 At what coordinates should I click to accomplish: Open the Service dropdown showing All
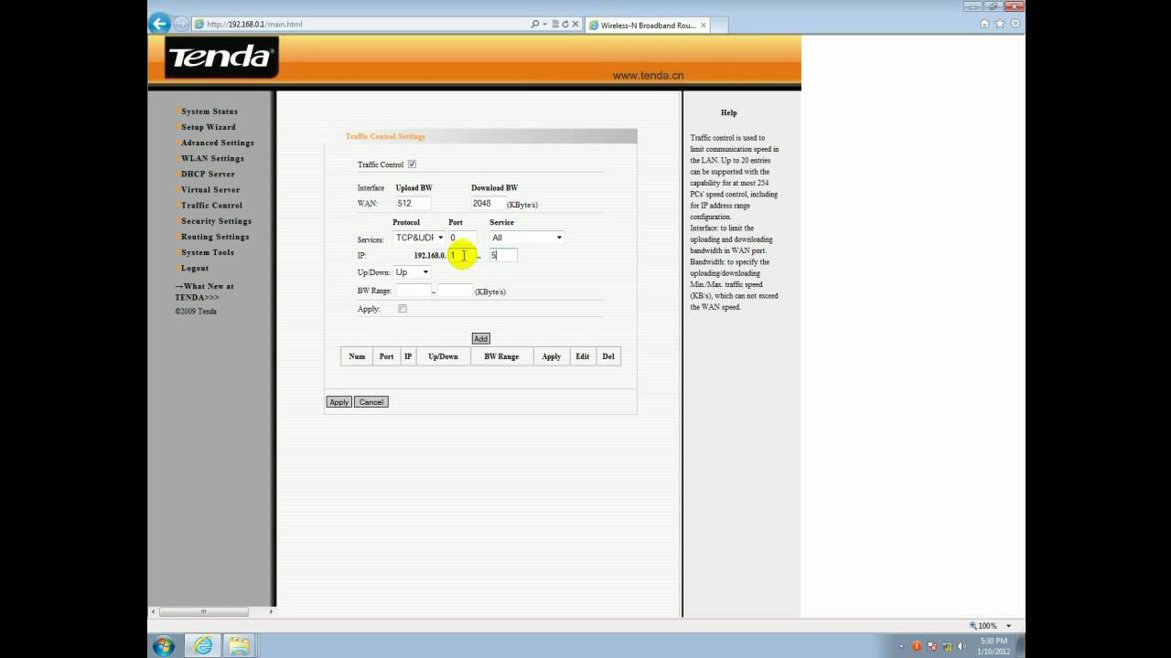tap(527, 238)
